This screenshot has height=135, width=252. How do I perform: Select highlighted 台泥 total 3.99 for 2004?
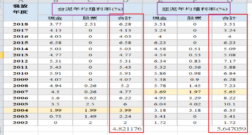click(x=125, y=110)
